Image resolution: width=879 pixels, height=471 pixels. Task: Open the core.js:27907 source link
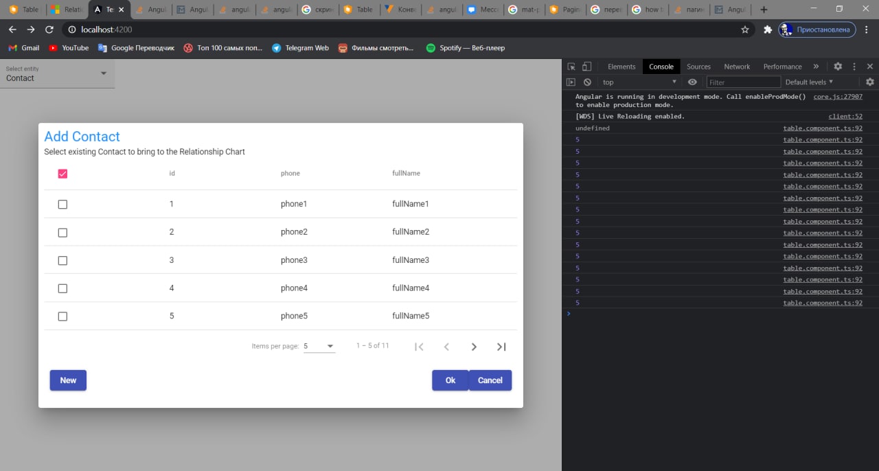pos(838,97)
